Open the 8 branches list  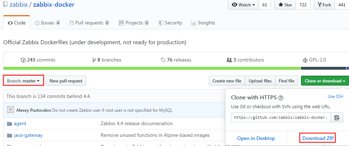107,60
